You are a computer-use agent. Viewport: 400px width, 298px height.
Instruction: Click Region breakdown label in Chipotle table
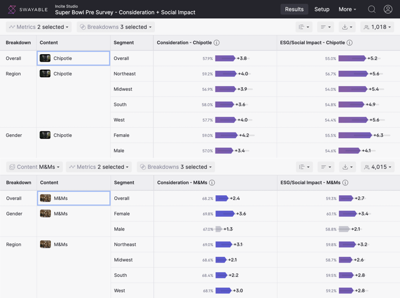(x=13, y=74)
